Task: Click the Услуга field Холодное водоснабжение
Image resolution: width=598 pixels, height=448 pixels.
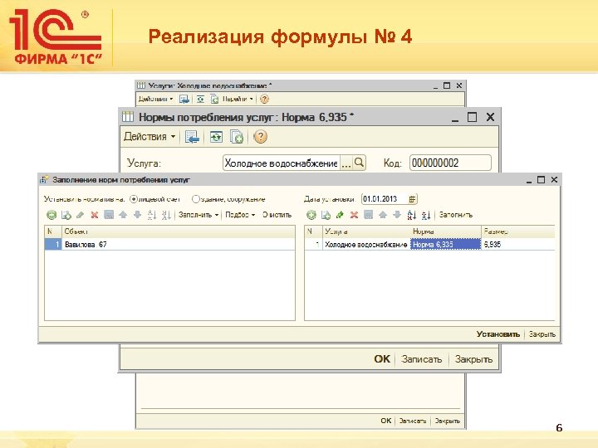Action: [x=282, y=163]
